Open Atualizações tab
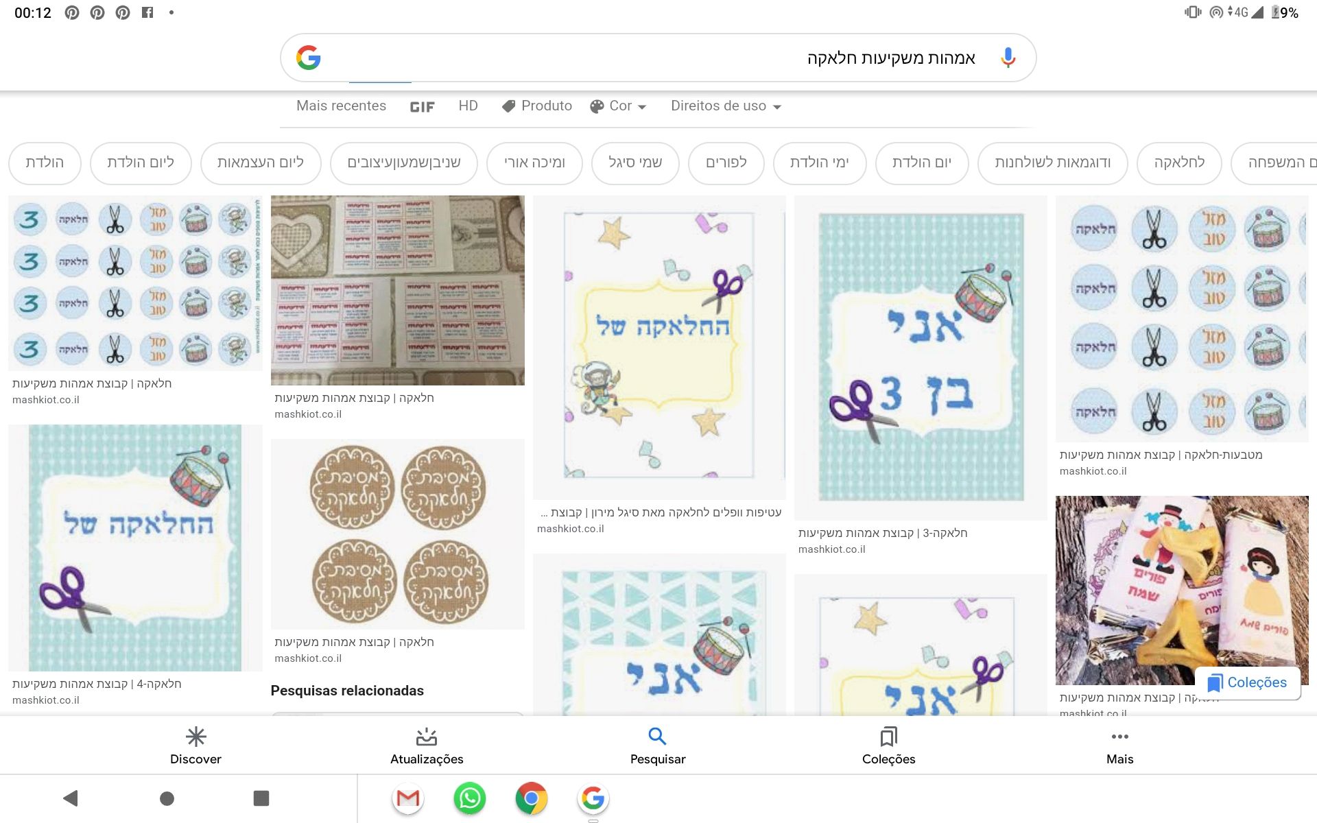Screen dimensions: 1317x823 click(427, 746)
